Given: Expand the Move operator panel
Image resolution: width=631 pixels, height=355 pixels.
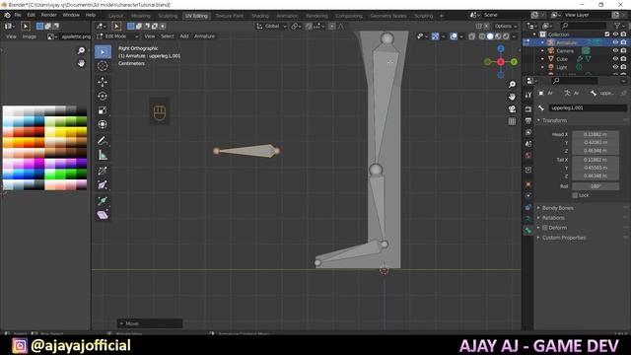Looking at the screenshot, I should point(150,323).
